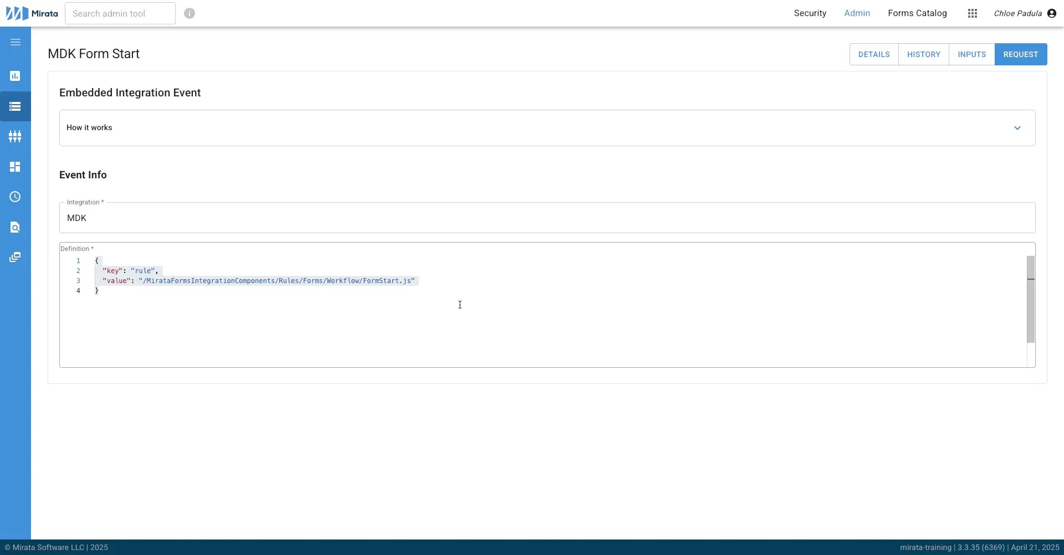
Task: Select the document search icon in sidebar
Action: [x=15, y=227]
